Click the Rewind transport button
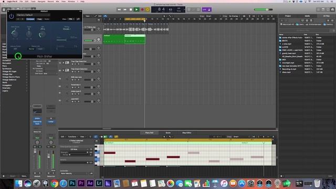The width and height of the screenshot is (336, 189). coord(119,9)
